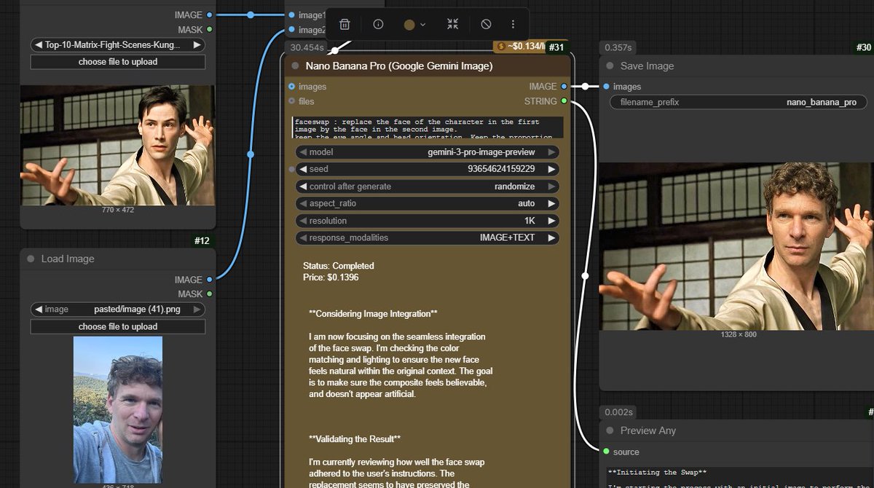Image resolution: width=874 pixels, height=488 pixels.
Task: Click the price badge dollar icon
Action: 500,47
